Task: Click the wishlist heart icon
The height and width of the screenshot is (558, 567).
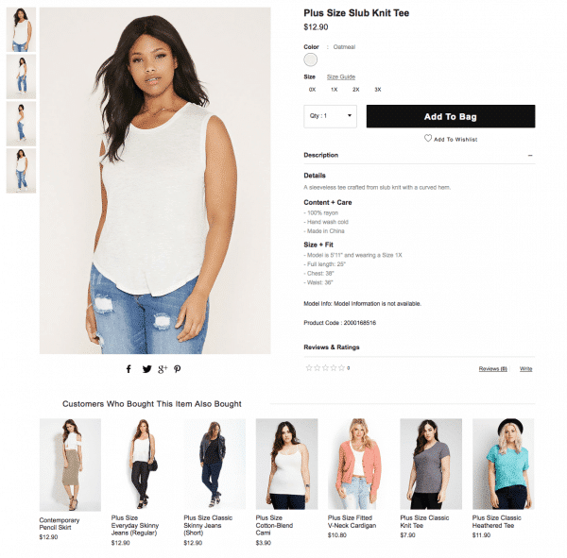Action: (428, 138)
